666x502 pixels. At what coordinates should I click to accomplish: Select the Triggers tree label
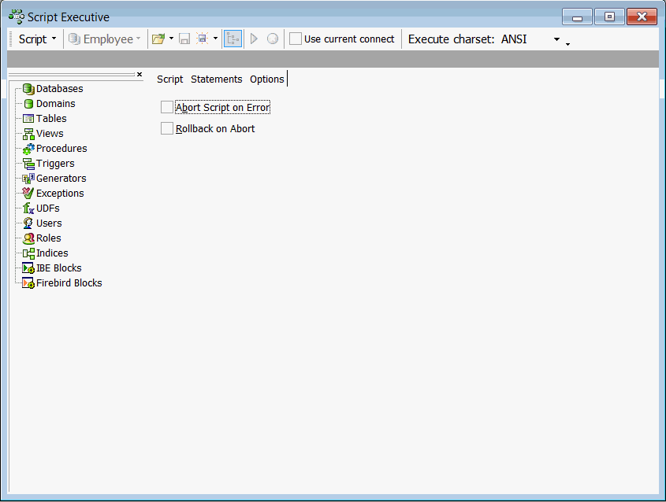click(55, 164)
